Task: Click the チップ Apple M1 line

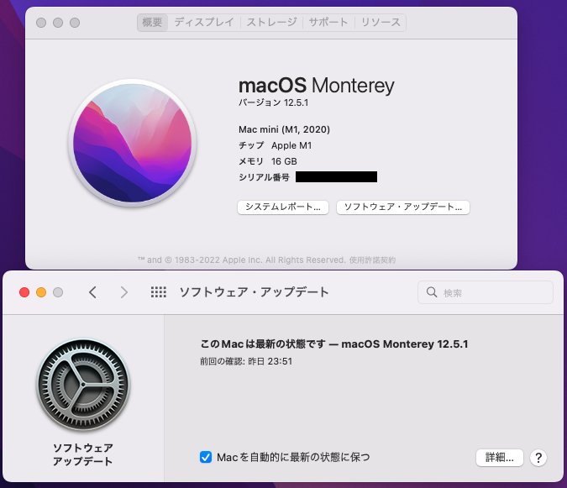Action: click(275, 145)
